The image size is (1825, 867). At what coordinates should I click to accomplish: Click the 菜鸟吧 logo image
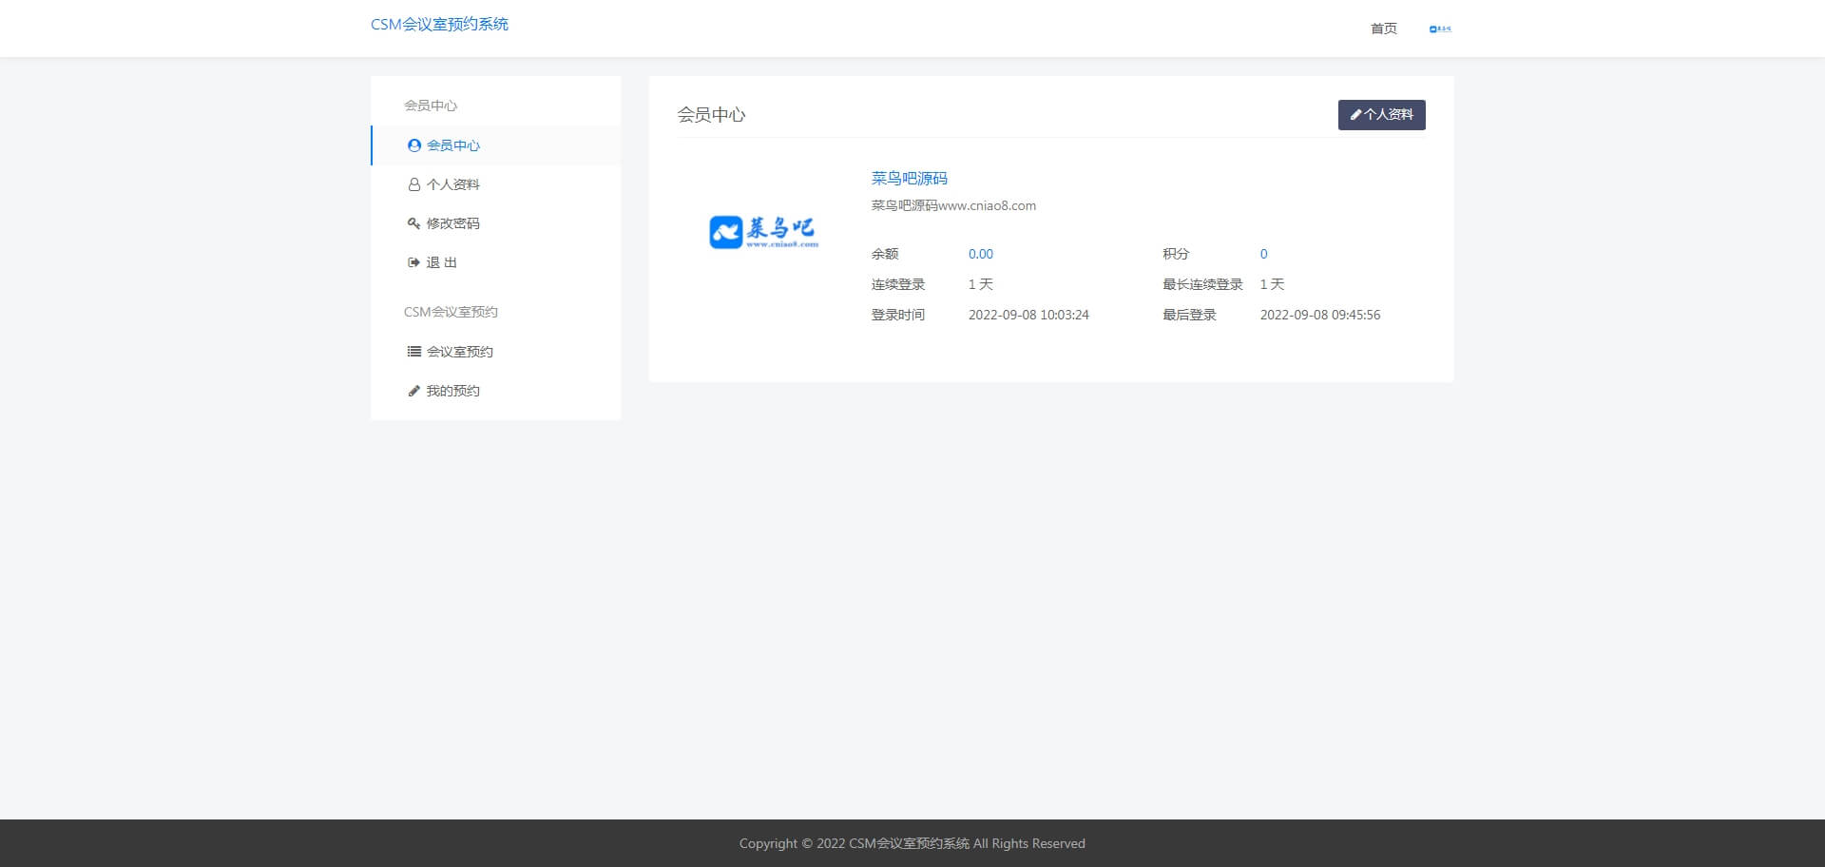[763, 229]
